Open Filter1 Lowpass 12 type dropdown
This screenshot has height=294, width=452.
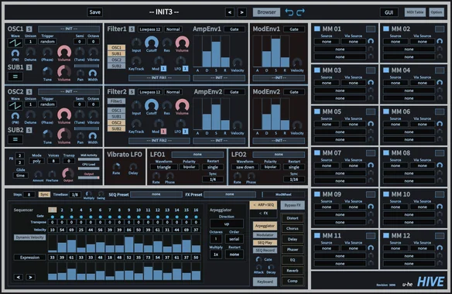149,29
